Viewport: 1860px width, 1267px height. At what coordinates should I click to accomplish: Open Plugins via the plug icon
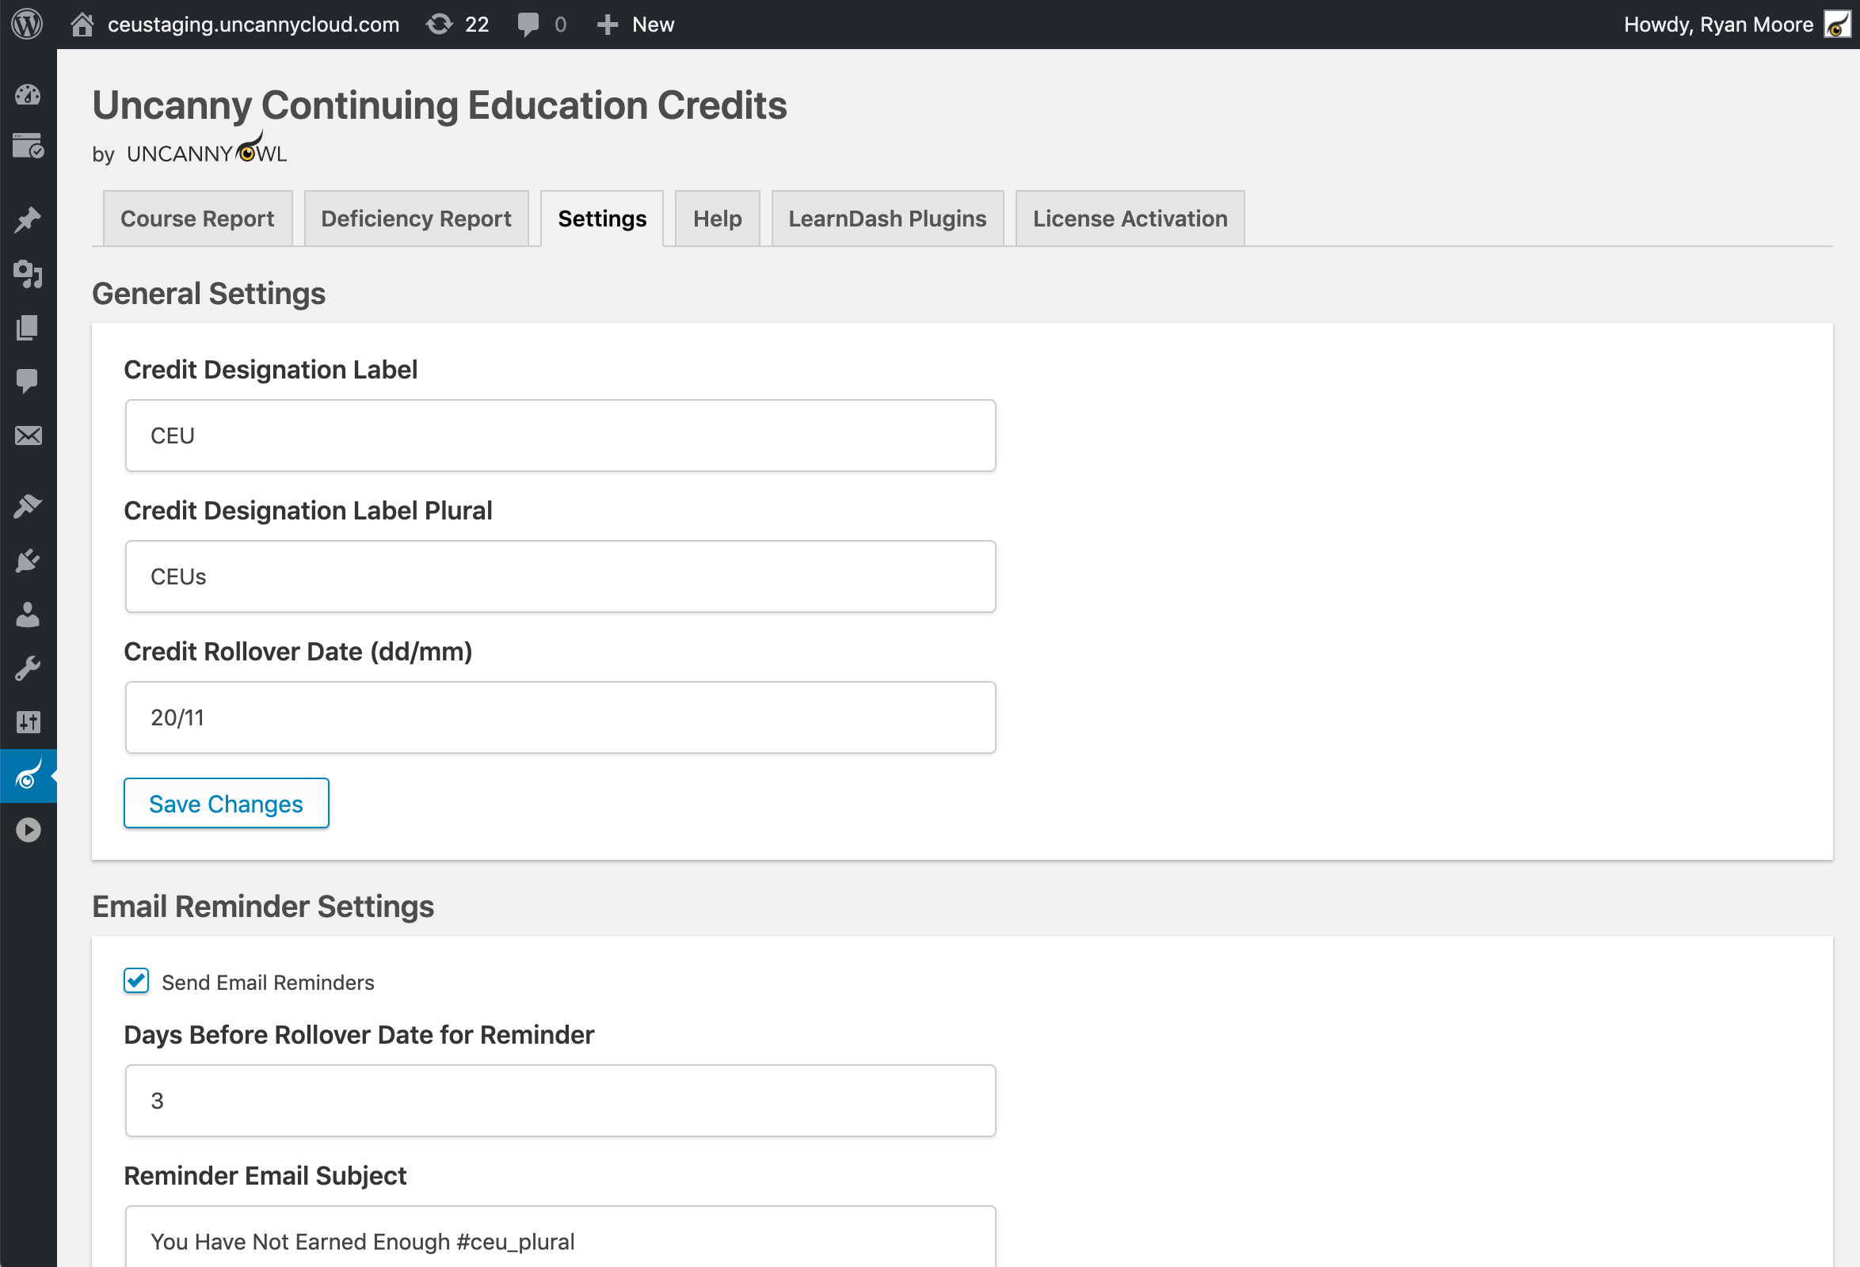[28, 561]
